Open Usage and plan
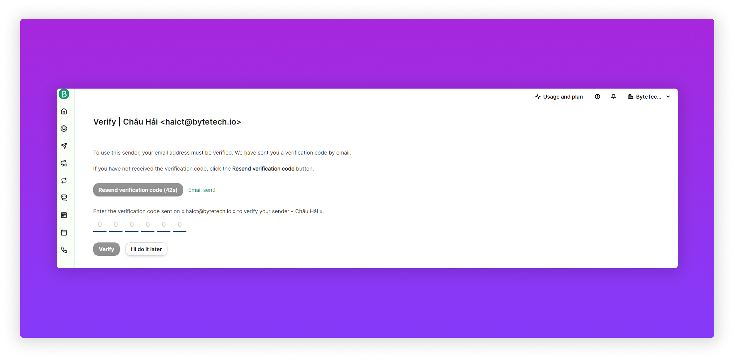Image resolution: width=735 pixels, height=360 pixels. 559,97
